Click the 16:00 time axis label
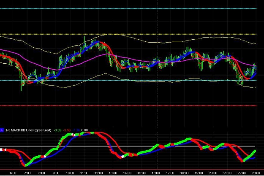This screenshot has height=176, width=264. point(156,173)
